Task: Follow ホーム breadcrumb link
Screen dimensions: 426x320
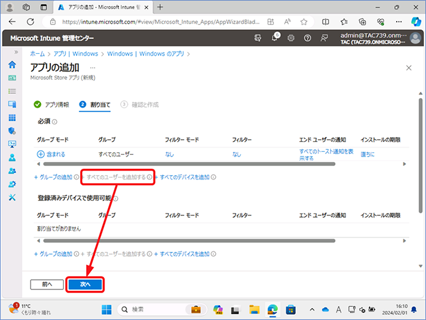Action: pos(37,54)
